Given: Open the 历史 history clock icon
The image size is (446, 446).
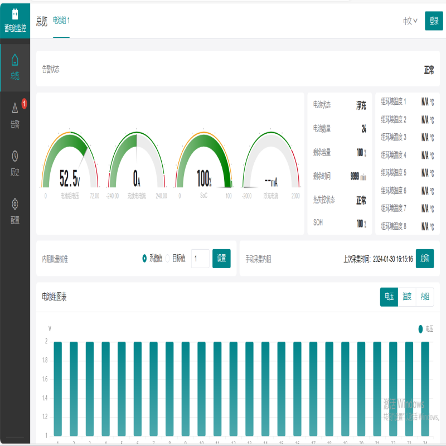Looking at the screenshot, I should click(15, 156).
